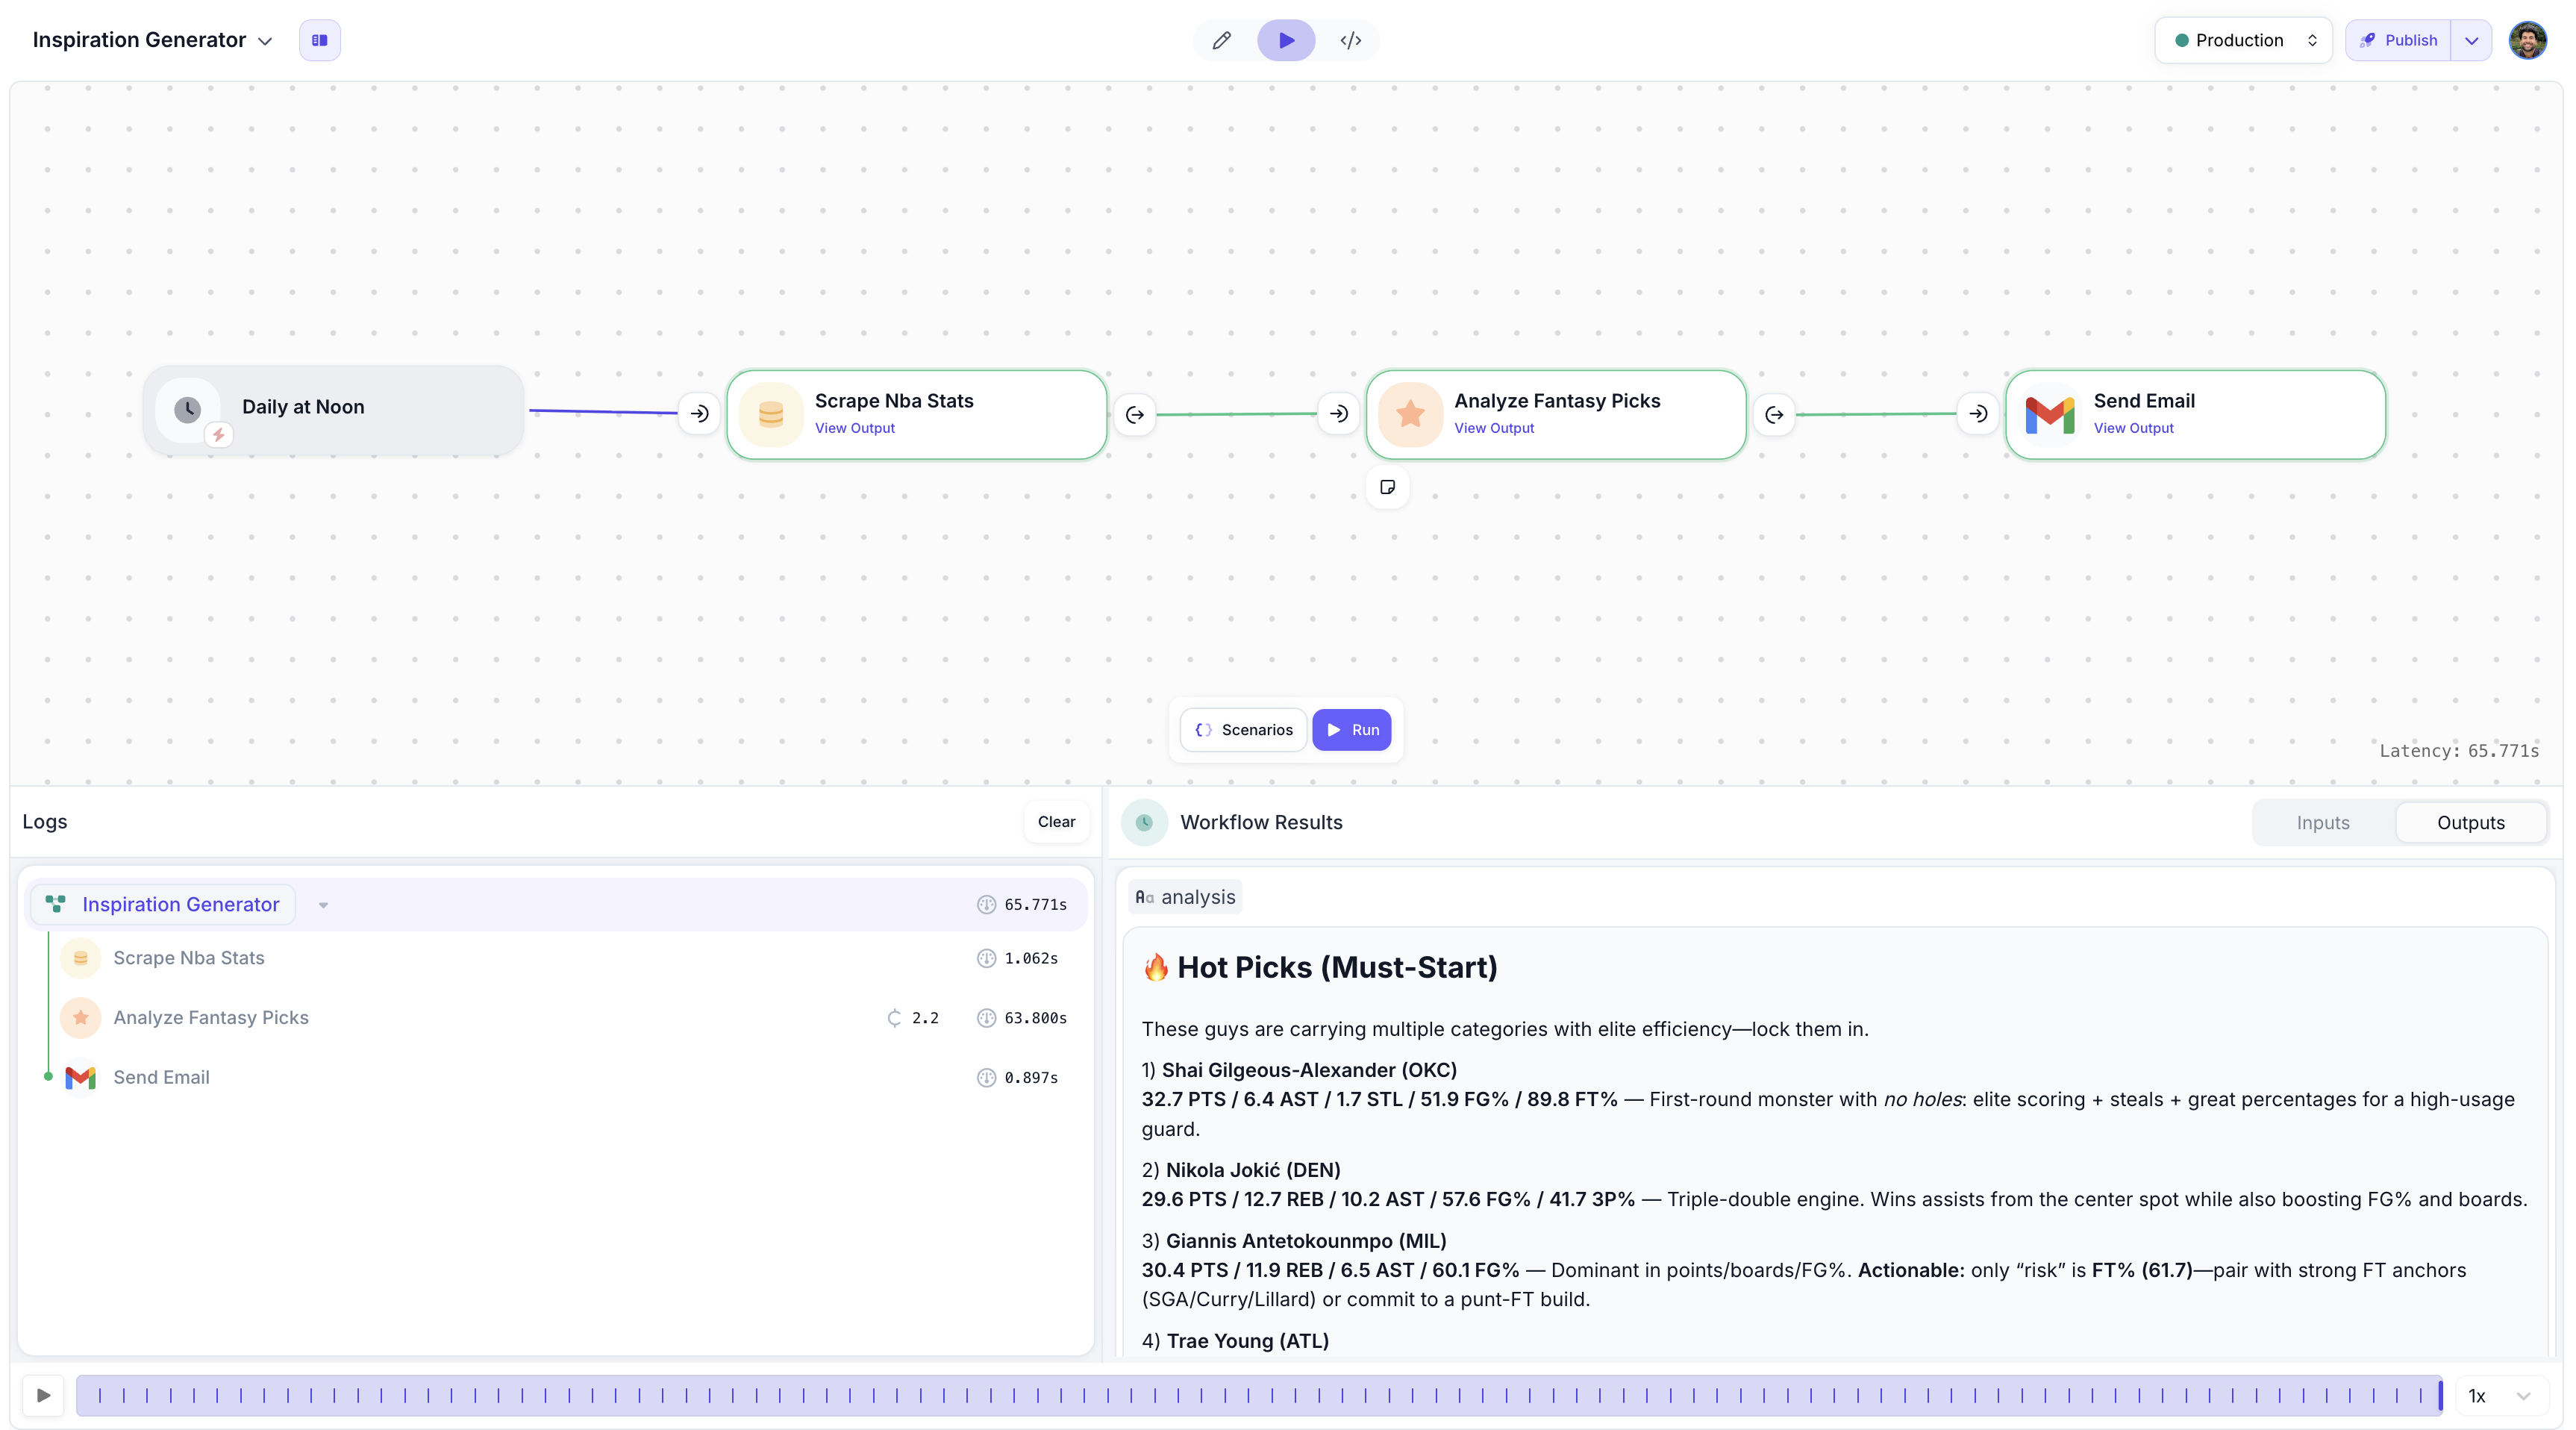This screenshot has width=2576, height=1430.
Task: Open the code view using the </> icon
Action: pos(1351,41)
